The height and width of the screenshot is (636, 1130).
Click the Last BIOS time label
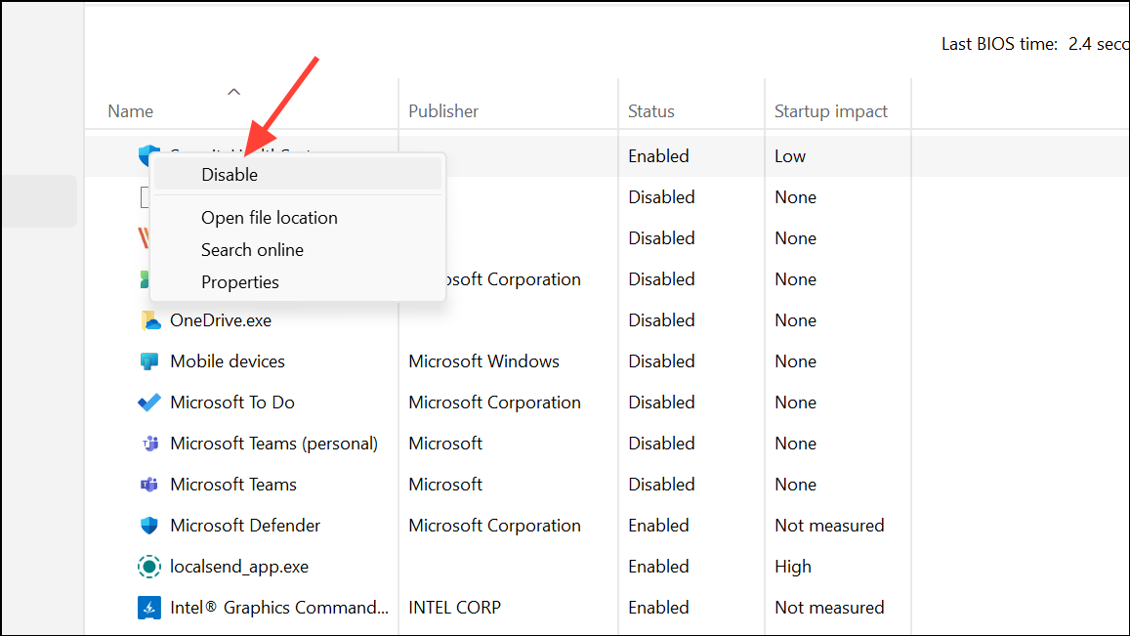[x=999, y=44]
